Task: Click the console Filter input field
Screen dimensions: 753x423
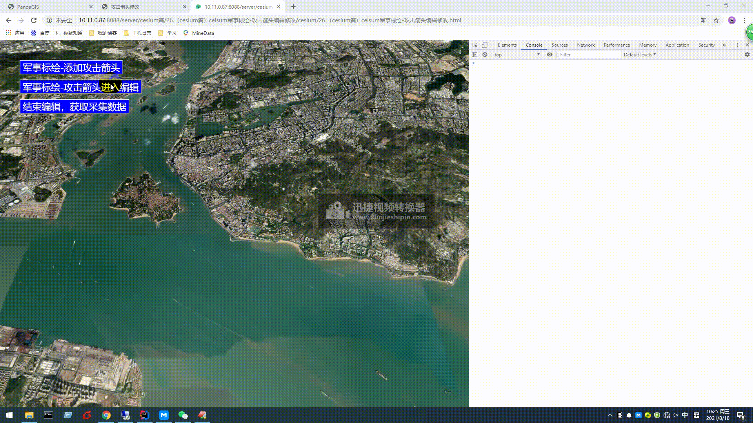Action: [x=588, y=55]
